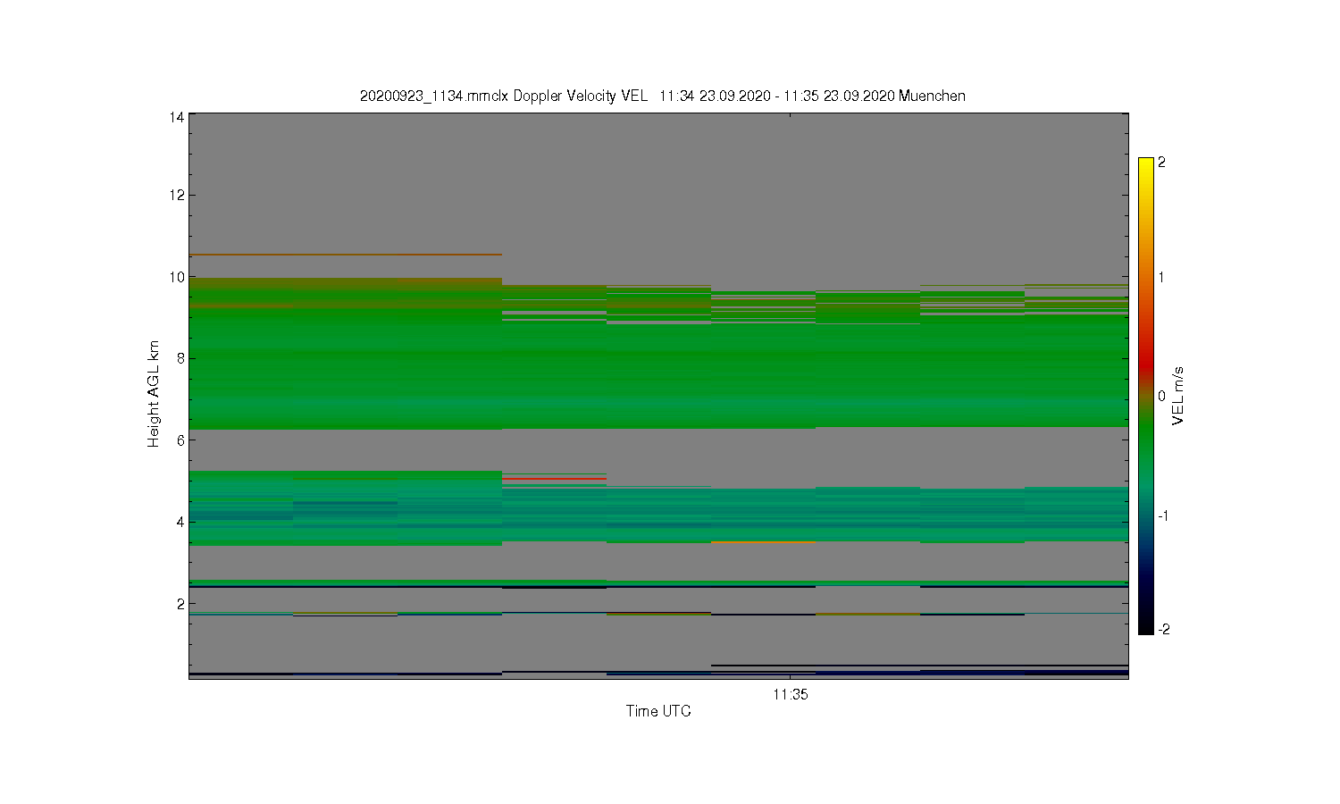Click the y-axis tick label 14
The image size is (1340, 804).
point(176,117)
